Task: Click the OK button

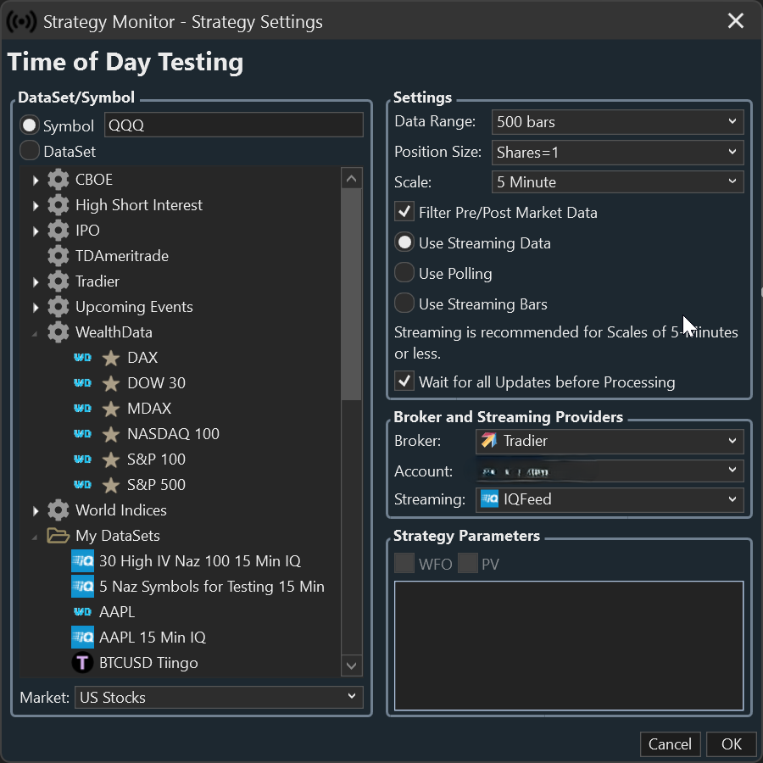Action: click(731, 744)
